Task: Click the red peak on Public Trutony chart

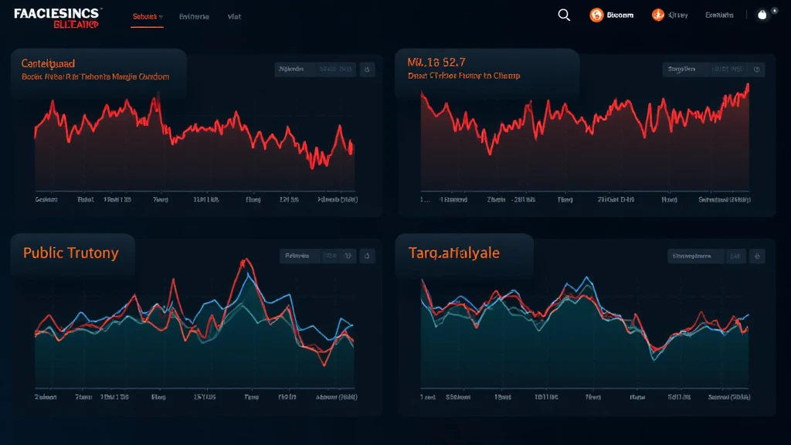Action: 247,261
